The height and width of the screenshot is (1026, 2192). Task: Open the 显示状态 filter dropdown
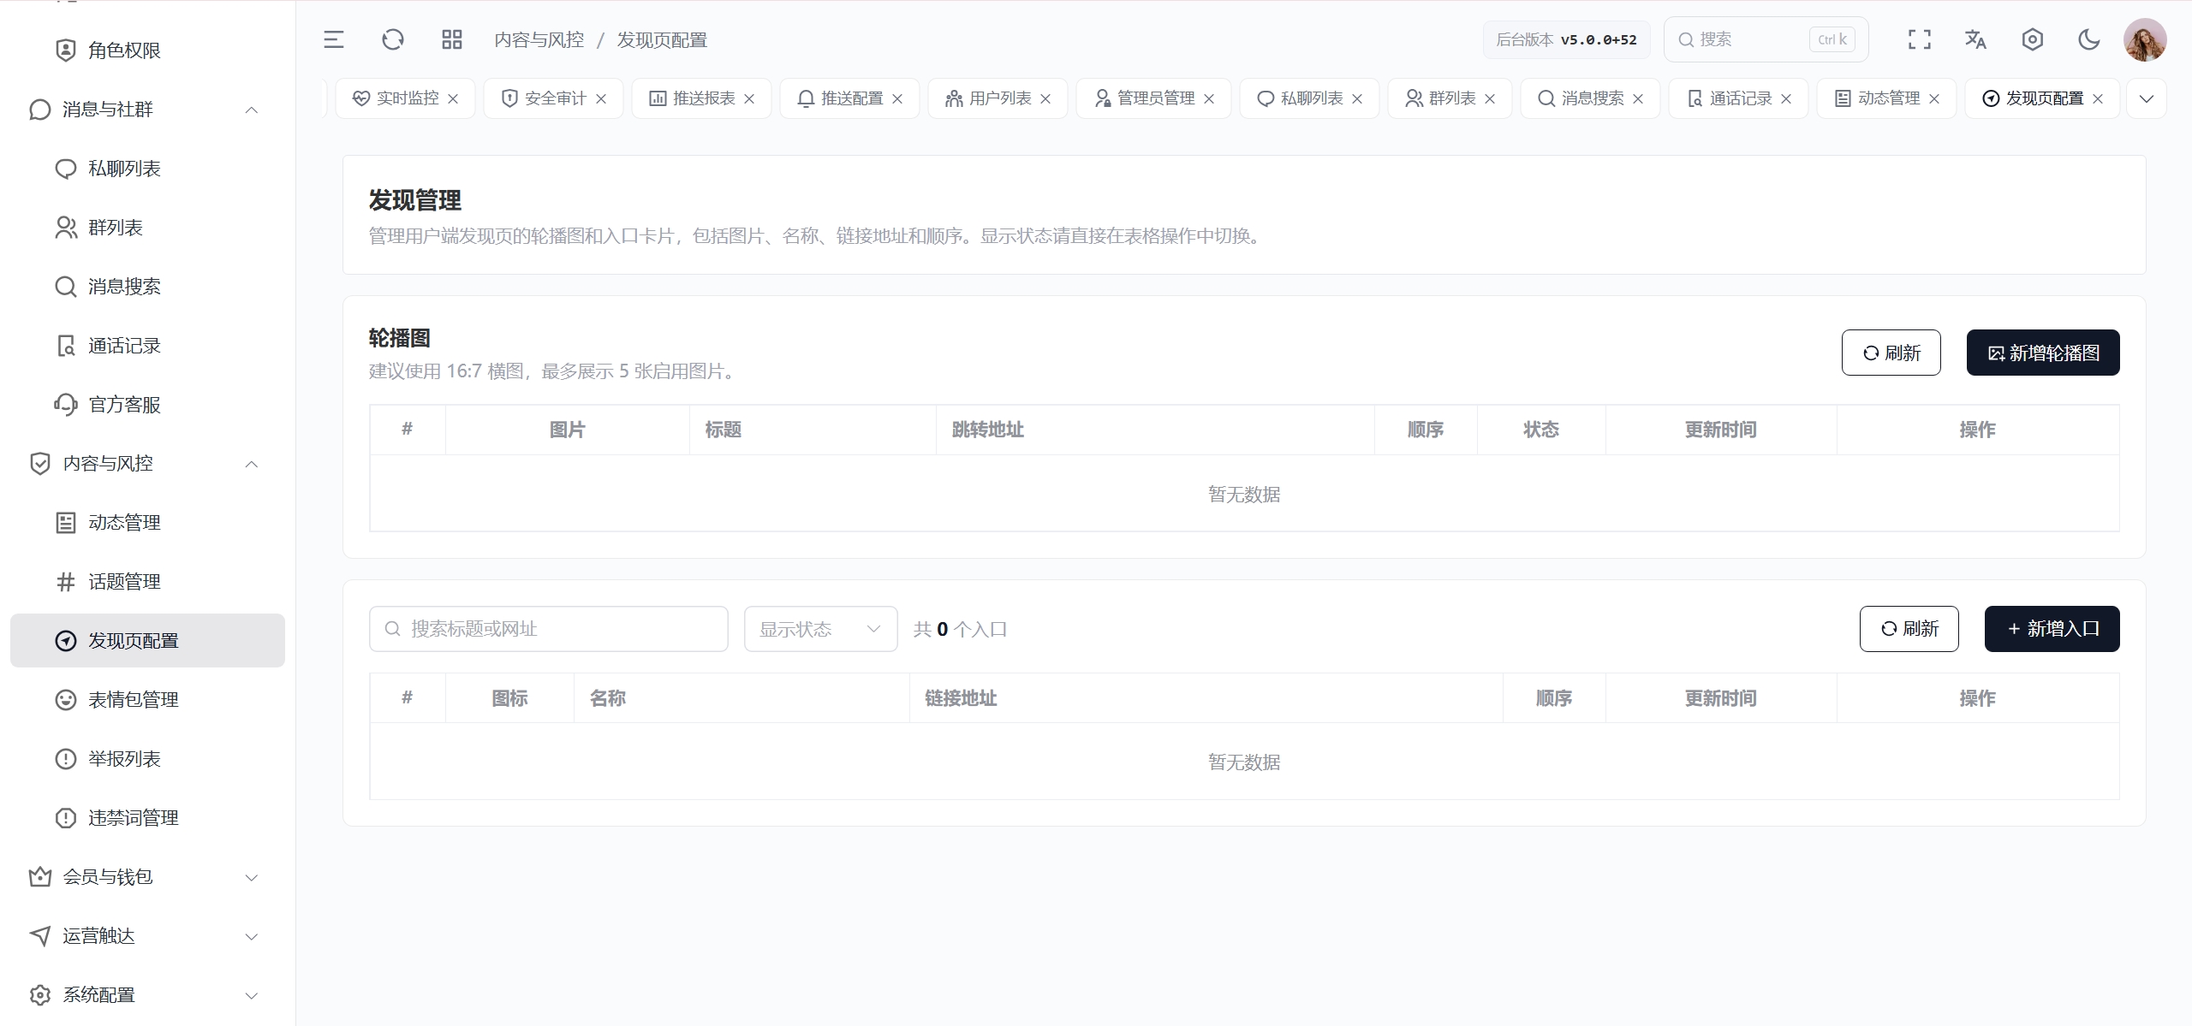pos(820,629)
